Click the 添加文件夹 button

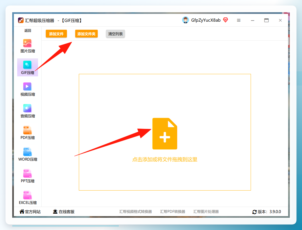pyautogui.click(x=86, y=34)
